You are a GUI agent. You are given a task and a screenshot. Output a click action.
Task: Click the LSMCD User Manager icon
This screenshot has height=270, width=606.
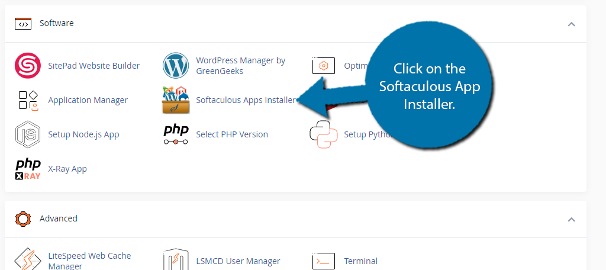click(x=176, y=260)
